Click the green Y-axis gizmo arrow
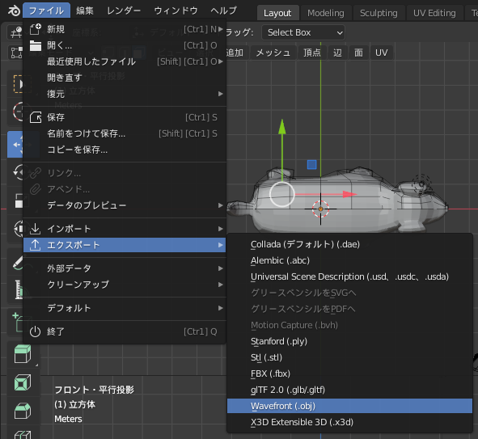The width and height of the screenshot is (478, 439). click(x=282, y=128)
